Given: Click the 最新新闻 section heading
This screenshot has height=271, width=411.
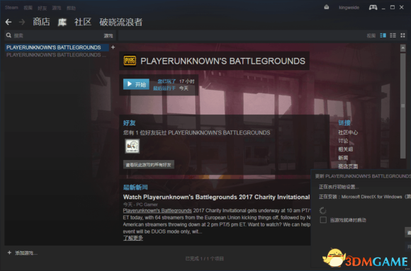Looking at the screenshot, I should [x=135, y=188].
